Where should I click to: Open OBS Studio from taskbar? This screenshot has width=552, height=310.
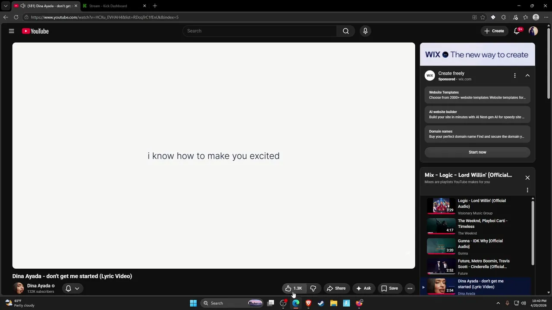pos(283,303)
